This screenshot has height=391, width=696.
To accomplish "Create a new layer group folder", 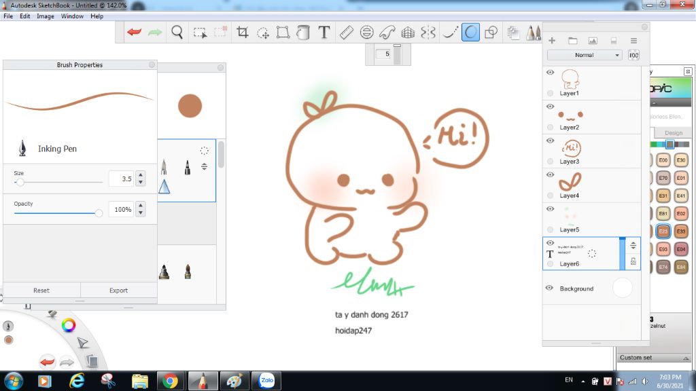I will [572, 40].
